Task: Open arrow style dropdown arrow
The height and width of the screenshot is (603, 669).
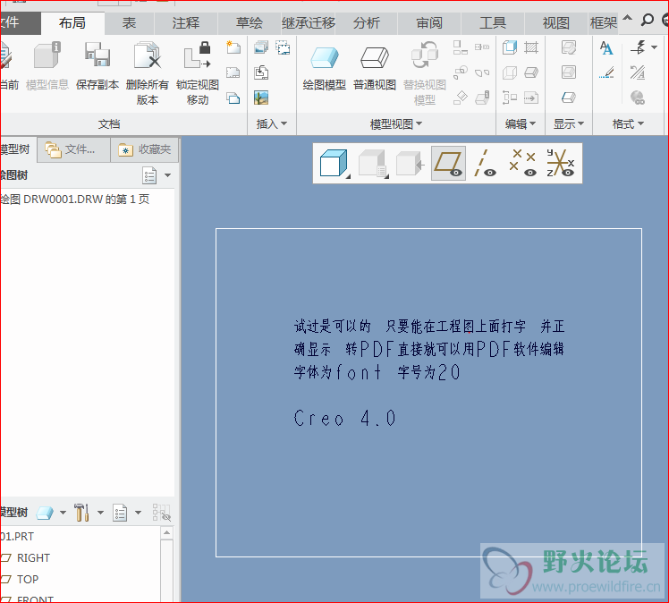Action: (654, 47)
